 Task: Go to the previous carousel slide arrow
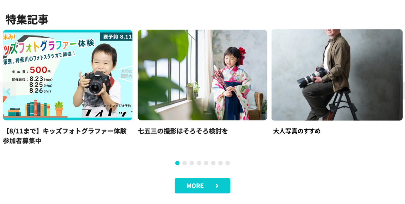tap(8, 91)
